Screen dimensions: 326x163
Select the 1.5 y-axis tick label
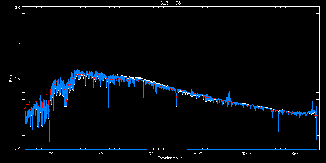(18, 43)
